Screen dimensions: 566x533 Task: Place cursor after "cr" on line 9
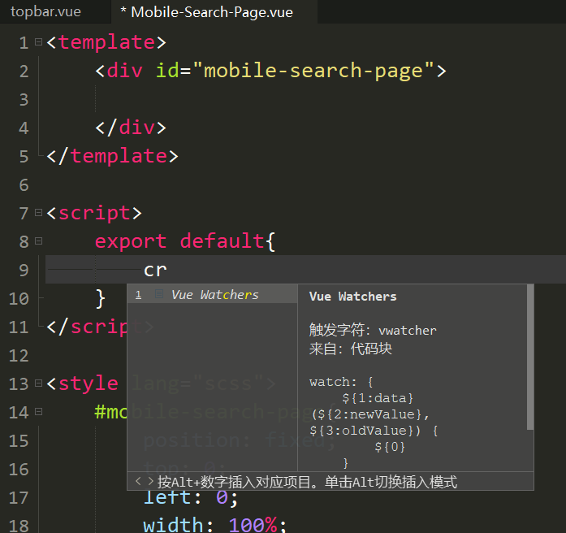point(167,270)
